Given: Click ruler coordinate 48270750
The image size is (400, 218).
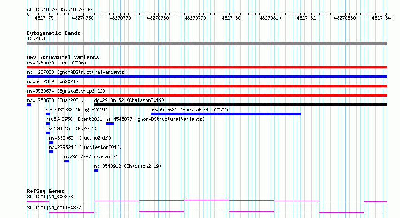Looking at the screenshot, I should tap(46, 18).
